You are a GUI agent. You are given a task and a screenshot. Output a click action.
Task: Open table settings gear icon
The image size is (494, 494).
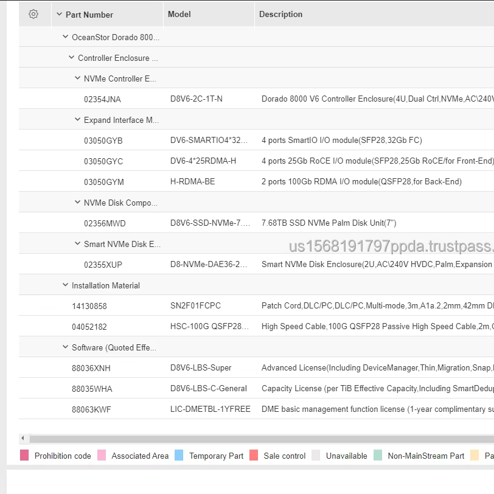click(33, 14)
